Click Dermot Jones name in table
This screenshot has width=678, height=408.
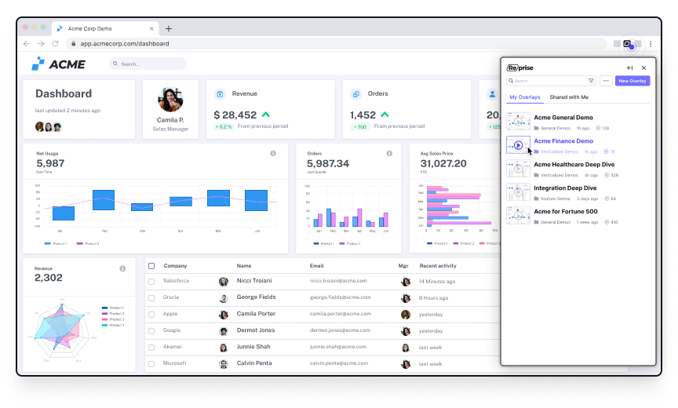[x=256, y=330]
